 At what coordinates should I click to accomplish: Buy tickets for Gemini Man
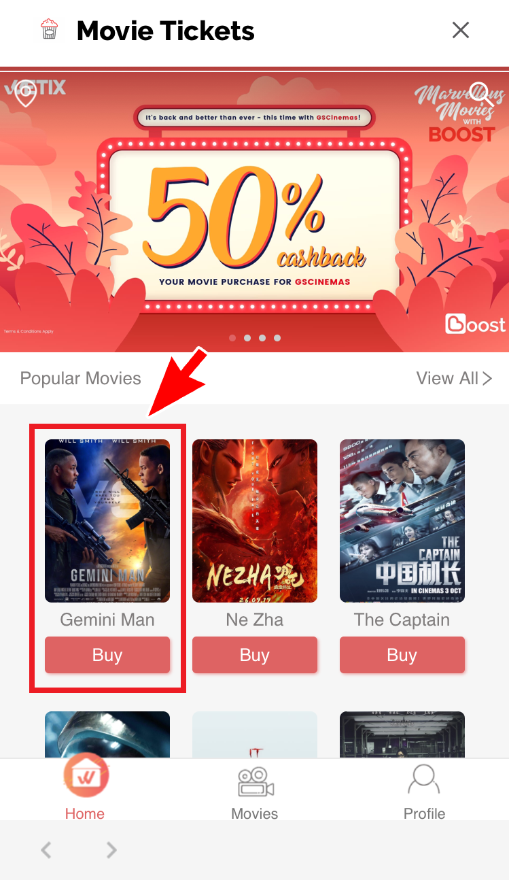[x=107, y=655]
